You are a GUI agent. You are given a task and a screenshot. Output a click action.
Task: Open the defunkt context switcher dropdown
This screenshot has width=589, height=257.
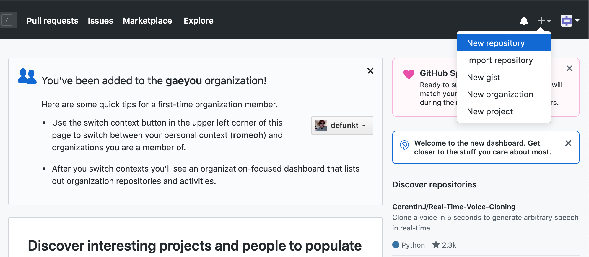tap(342, 126)
